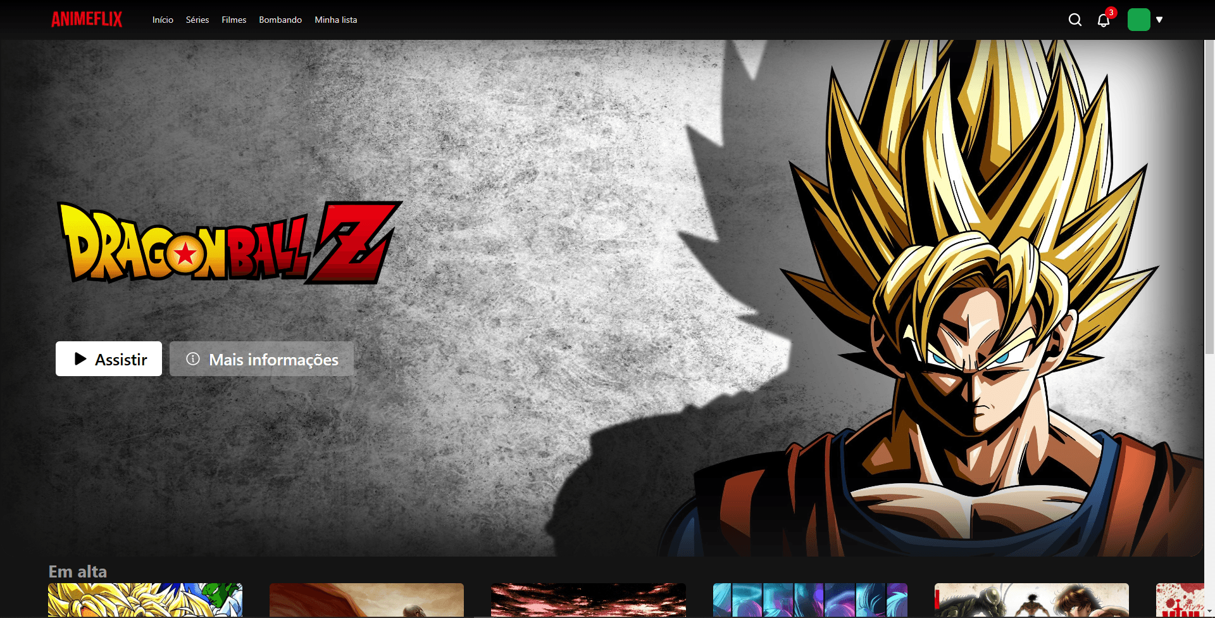This screenshot has height=618, width=1215.
Task: Click the green profile avatar
Action: pyautogui.click(x=1138, y=20)
